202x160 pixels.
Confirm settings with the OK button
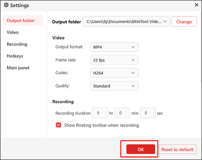click(141, 149)
